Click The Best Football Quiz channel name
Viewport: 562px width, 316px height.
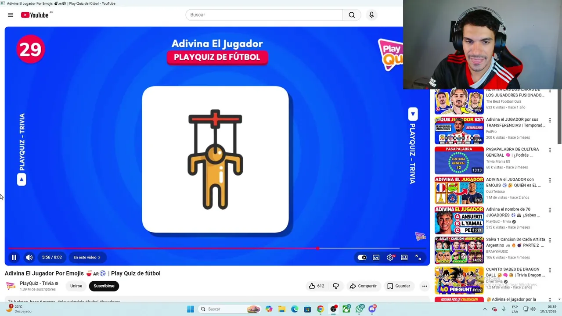[504, 101]
